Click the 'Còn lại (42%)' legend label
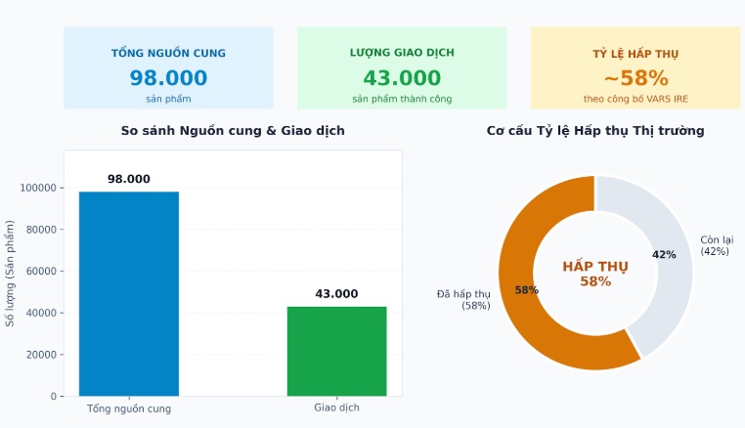The width and height of the screenshot is (745, 428). click(717, 245)
